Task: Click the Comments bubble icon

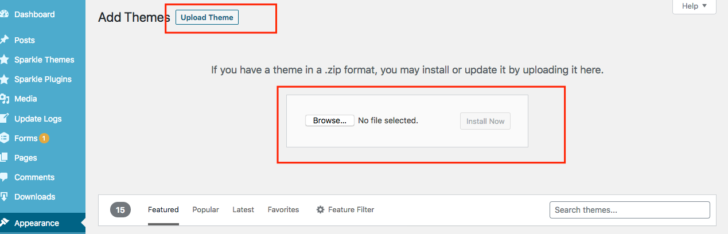Action: click(3, 177)
